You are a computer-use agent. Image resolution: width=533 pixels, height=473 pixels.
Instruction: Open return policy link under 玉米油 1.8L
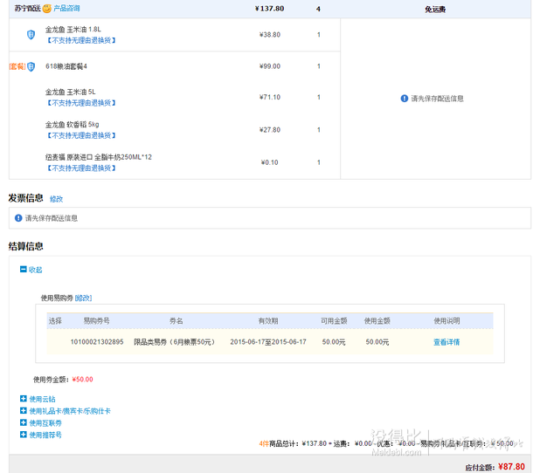pos(80,40)
